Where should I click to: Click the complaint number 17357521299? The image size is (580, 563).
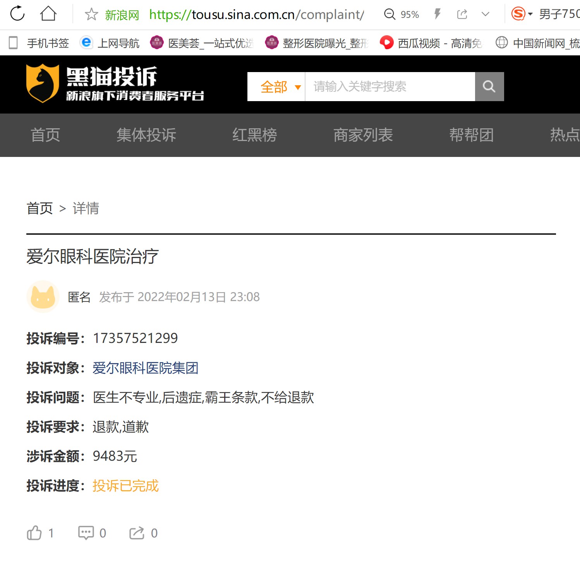135,338
